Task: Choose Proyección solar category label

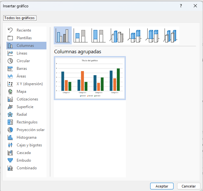Action: (31, 130)
